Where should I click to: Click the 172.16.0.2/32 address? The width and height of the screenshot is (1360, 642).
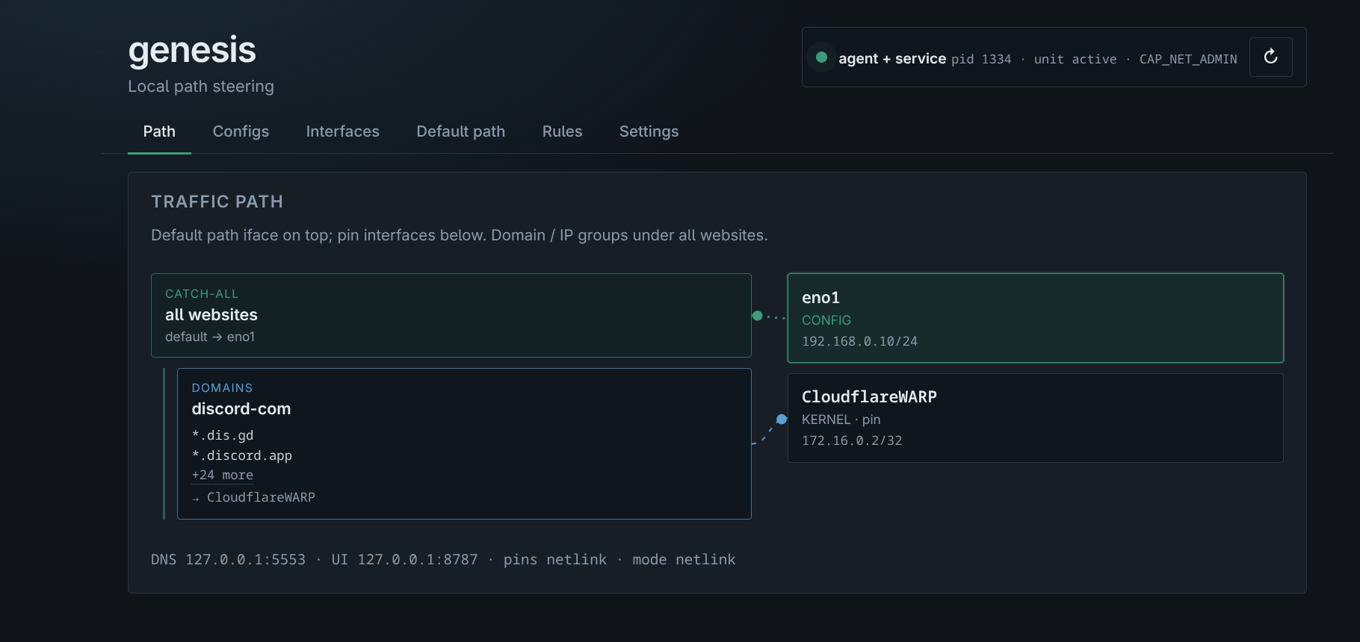[x=852, y=440]
